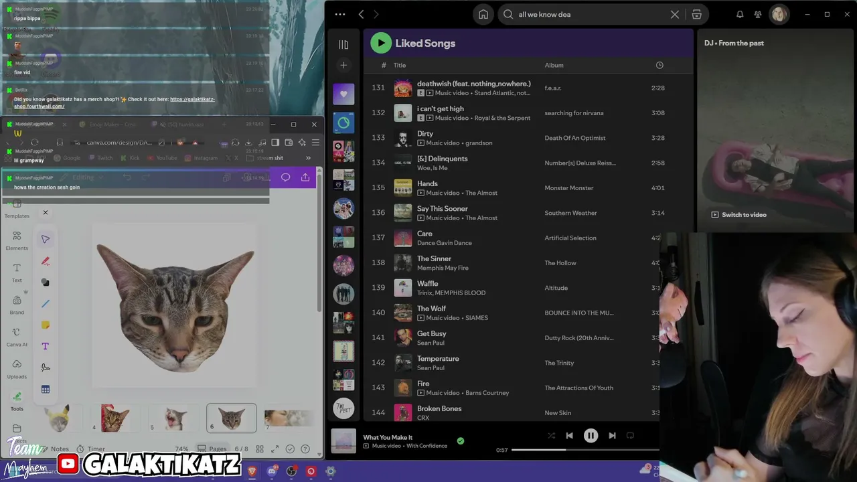Choose the Signature tool in Canva

tap(46, 368)
